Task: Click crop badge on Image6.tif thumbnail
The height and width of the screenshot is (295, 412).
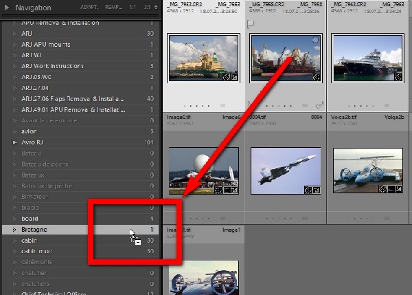Action: [x=227, y=190]
